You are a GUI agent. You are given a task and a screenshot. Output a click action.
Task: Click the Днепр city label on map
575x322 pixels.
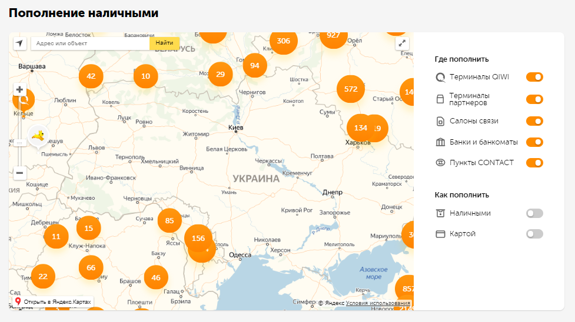(333, 192)
